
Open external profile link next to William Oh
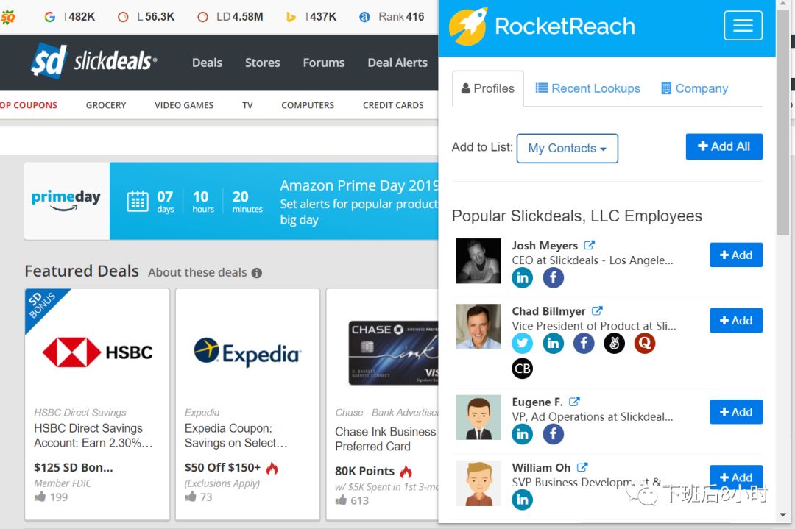[582, 467]
